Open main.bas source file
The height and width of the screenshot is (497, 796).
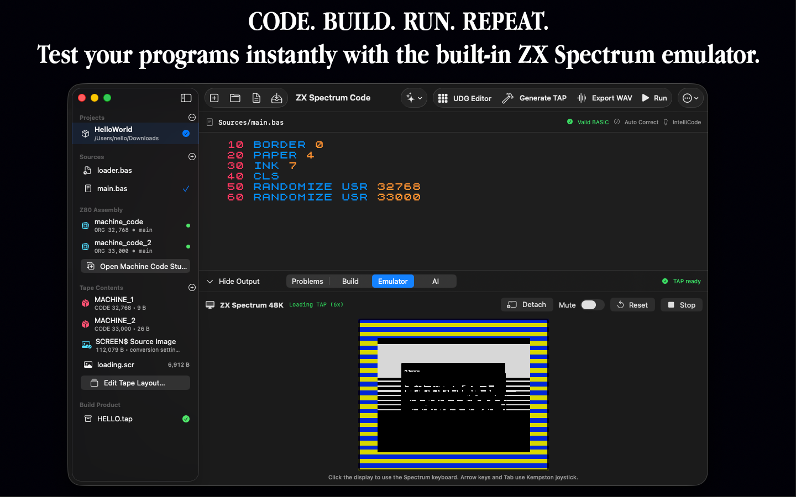[135, 189]
